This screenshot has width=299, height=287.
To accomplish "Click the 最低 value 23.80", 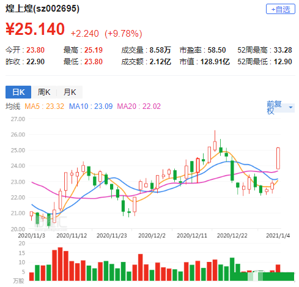I will [x=94, y=62].
